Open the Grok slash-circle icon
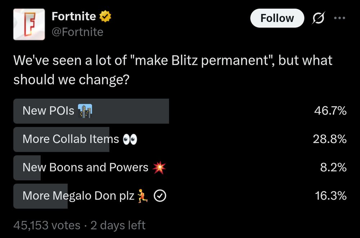 (319, 18)
